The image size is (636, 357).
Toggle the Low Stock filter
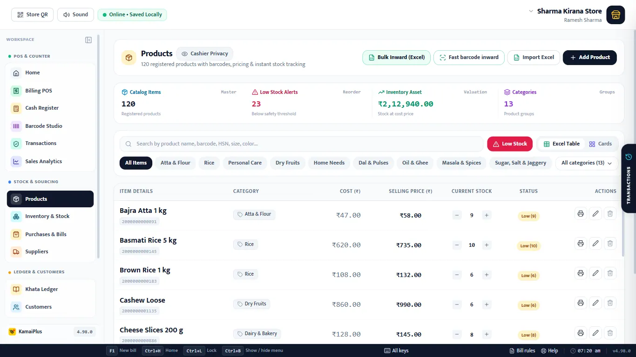pyautogui.click(x=510, y=144)
